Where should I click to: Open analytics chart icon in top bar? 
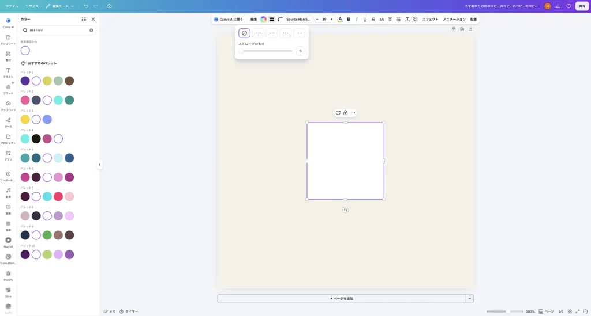tap(558, 6)
